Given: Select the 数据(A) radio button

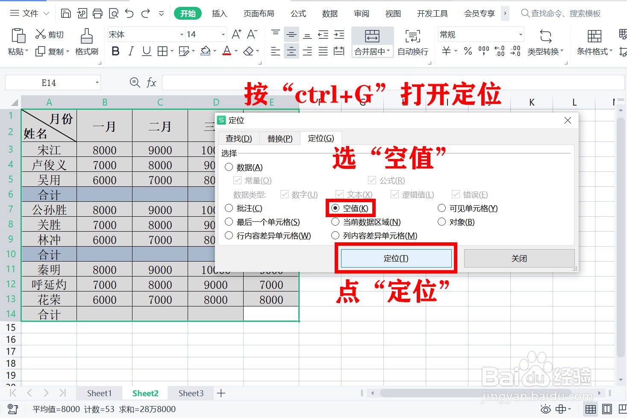Looking at the screenshot, I should pyautogui.click(x=229, y=167).
